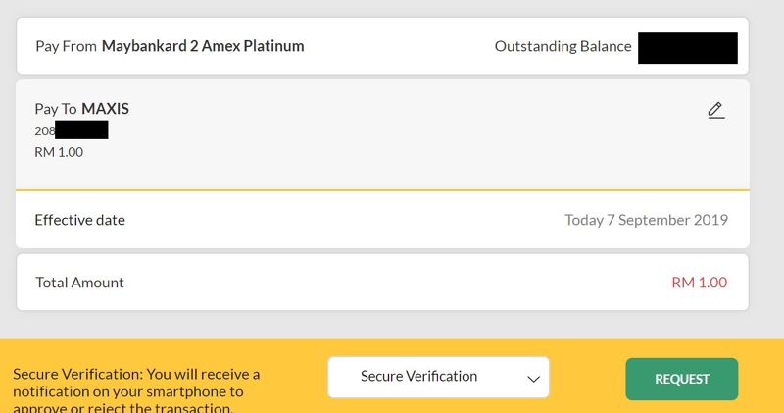Click the edit pencil icon beside MAXIS

click(x=715, y=110)
